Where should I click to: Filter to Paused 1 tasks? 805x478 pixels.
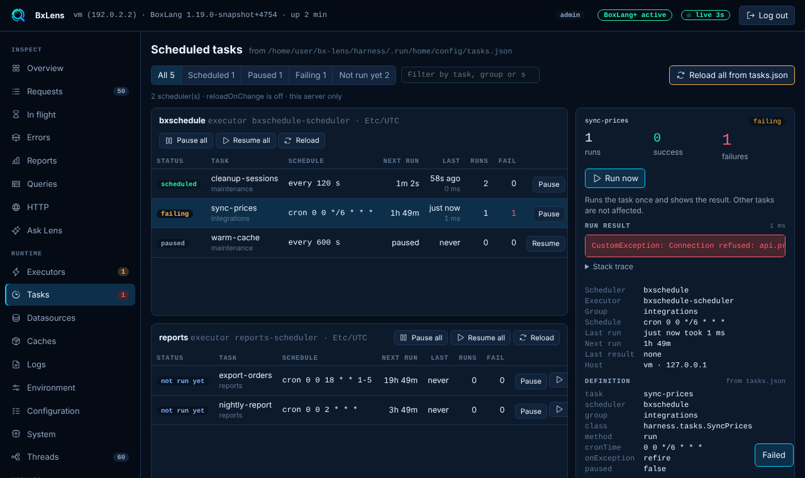tap(265, 75)
